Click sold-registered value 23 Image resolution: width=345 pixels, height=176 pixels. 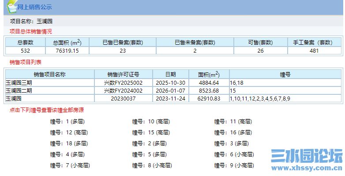point(123,51)
